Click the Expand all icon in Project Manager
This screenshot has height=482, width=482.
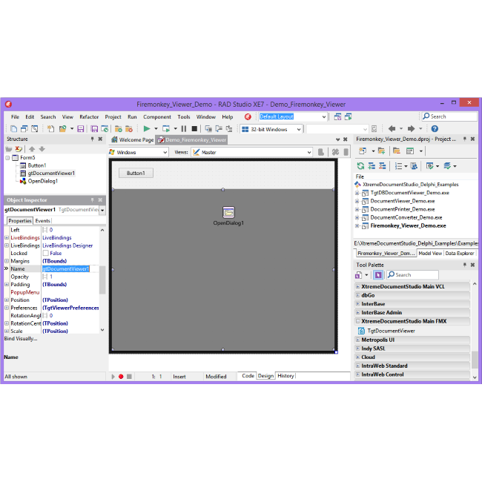point(372,166)
